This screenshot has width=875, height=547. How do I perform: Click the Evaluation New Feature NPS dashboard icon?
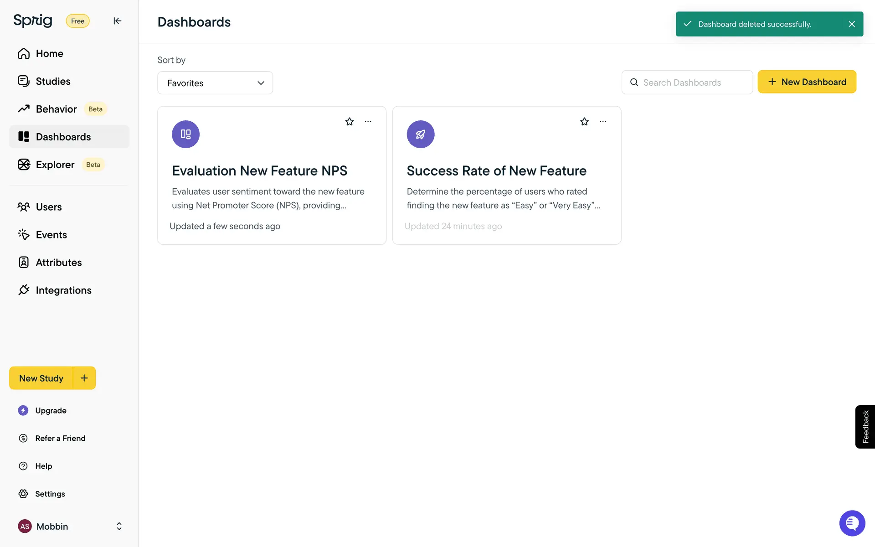coord(185,134)
